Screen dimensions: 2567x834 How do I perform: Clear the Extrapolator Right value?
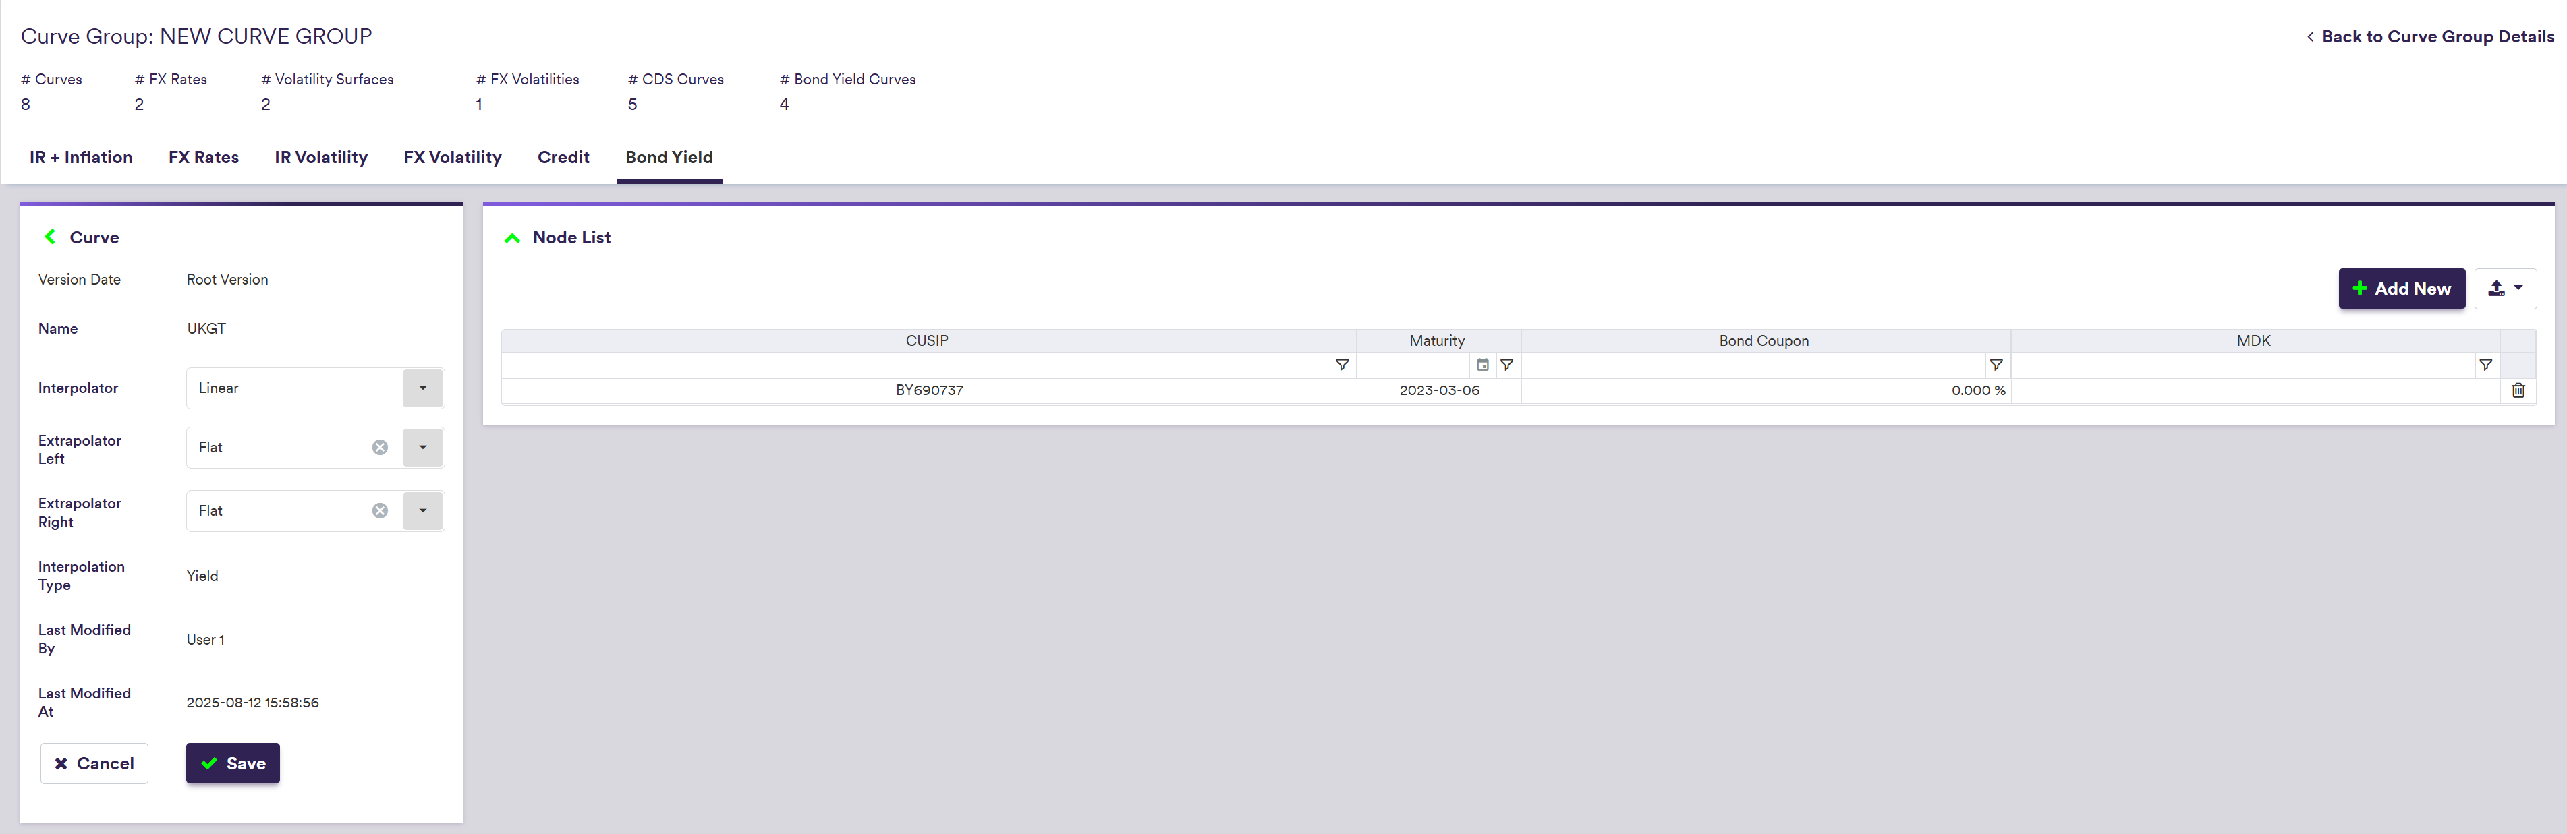[380, 511]
